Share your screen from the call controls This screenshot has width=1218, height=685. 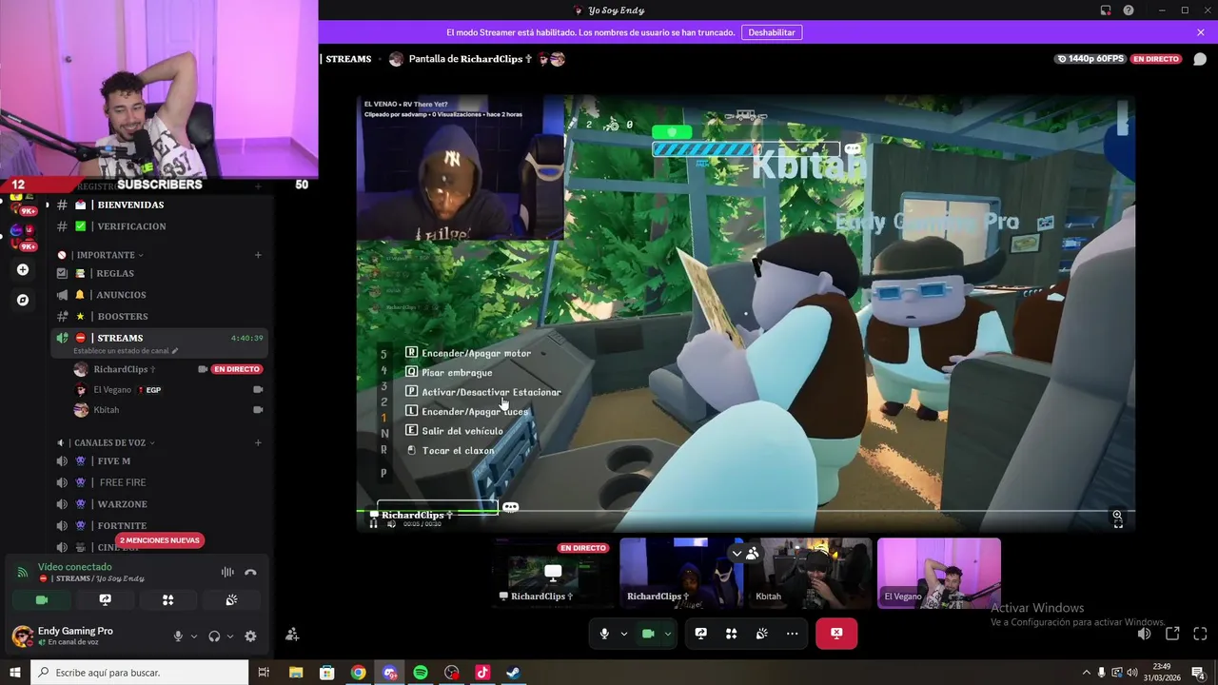pyautogui.click(x=700, y=634)
